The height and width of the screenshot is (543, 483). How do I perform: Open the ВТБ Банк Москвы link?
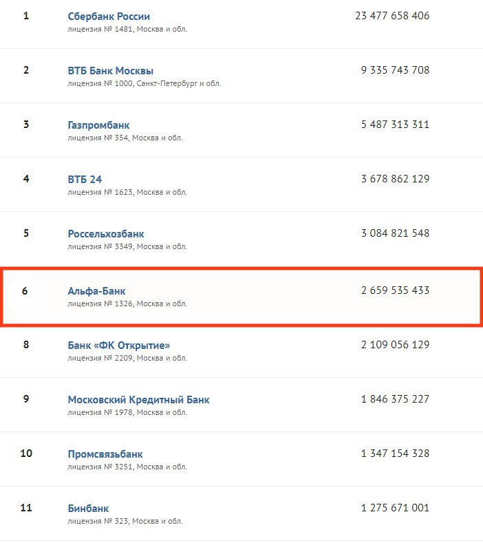pyautogui.click(x=111, y=71)
